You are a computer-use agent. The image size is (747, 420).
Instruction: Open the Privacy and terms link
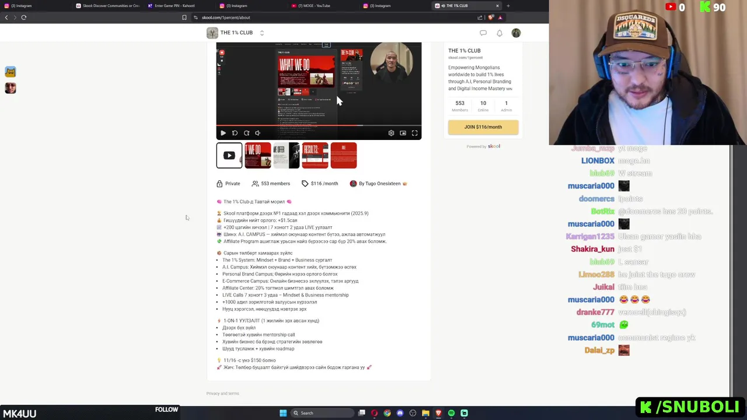pos(222,393)
